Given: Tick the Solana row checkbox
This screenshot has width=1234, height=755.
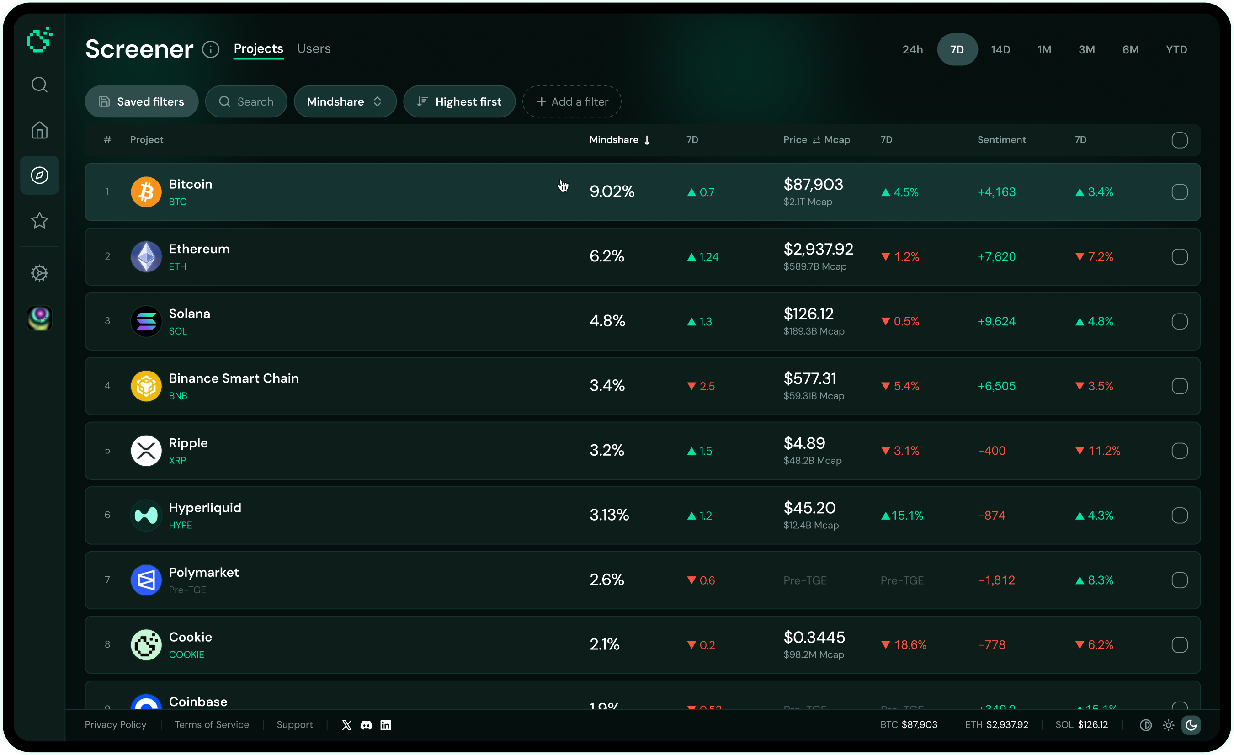Looking at the screenshot, I should [1180, 321].
